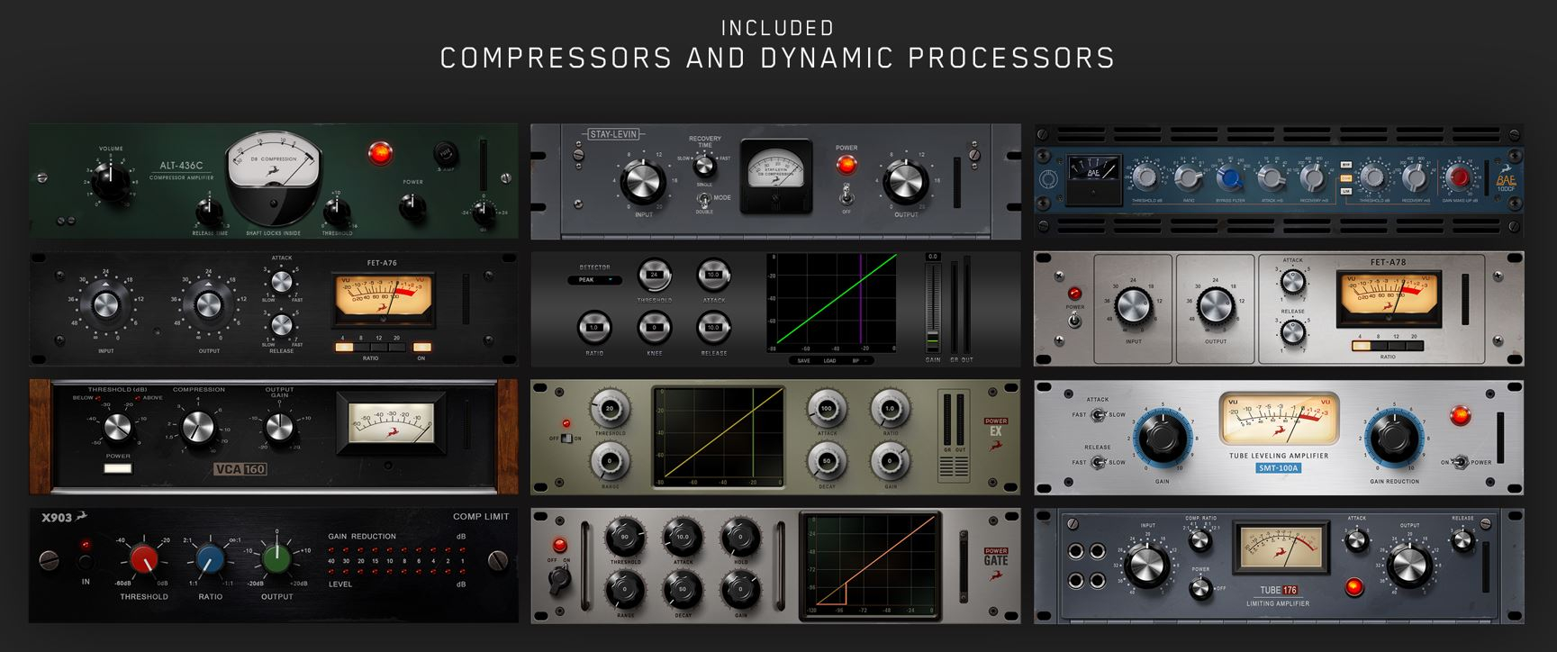This screenshot has height=652, width=1557.
Task: Select ratio 12 on the FET-A76
Action: [378, 347]
